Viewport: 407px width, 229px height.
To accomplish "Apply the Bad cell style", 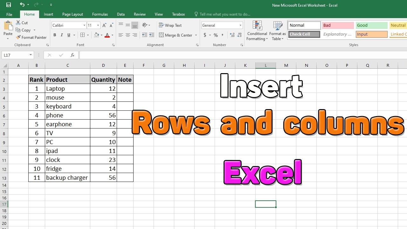I will (338, 25).
